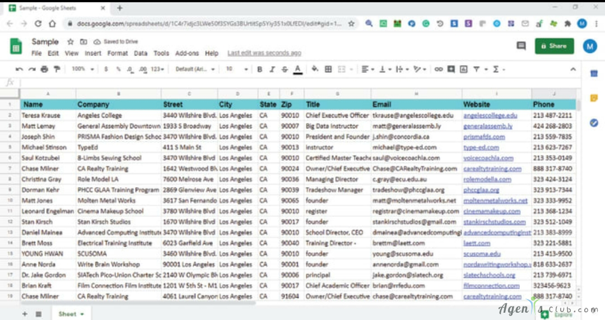Open laett.com website link
The image size is (605, 320).
(477, 243)
